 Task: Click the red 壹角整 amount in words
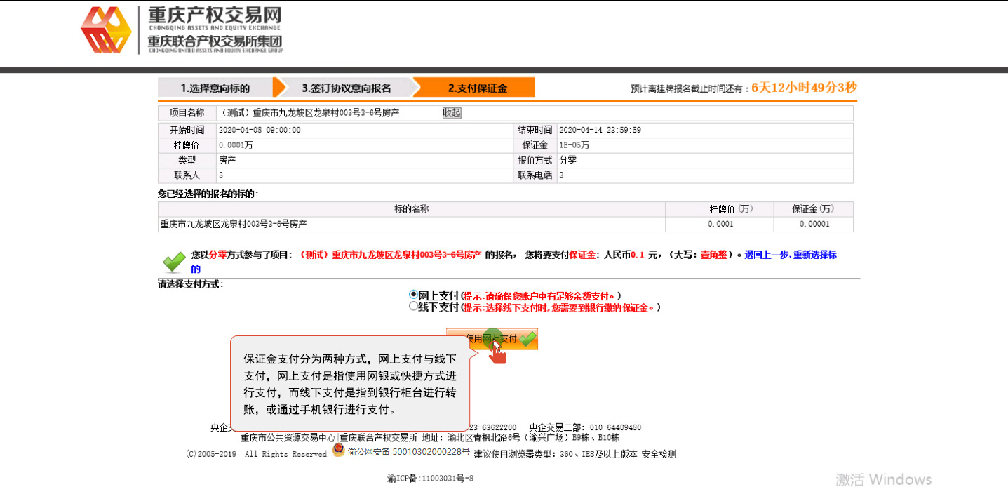click(713, 255)
